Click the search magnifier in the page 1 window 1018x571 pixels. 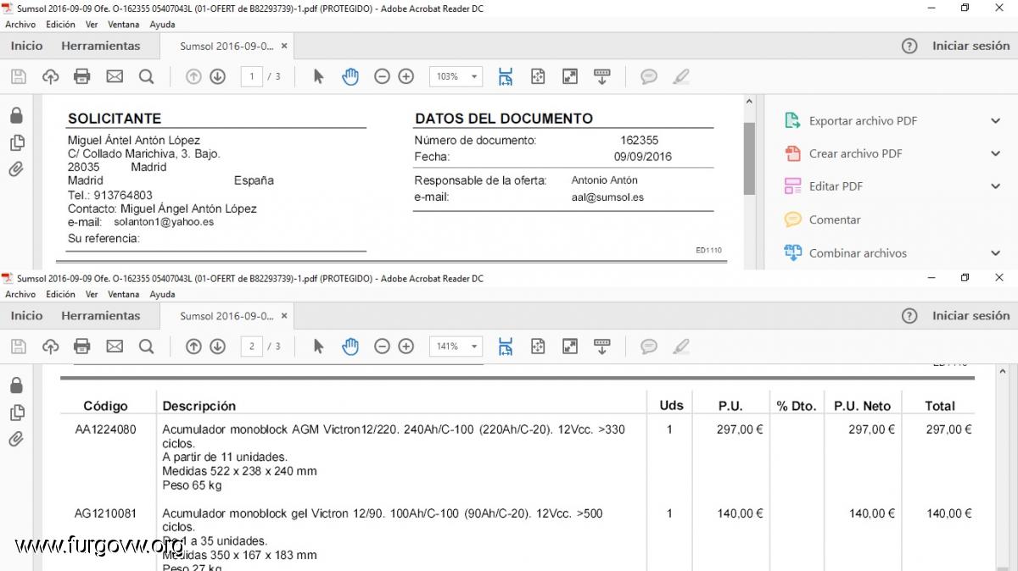(147, 77)
